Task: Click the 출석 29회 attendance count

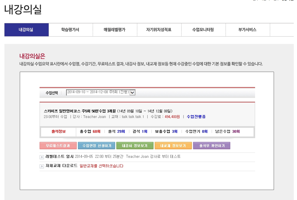Action: click(x=116, y=132)
